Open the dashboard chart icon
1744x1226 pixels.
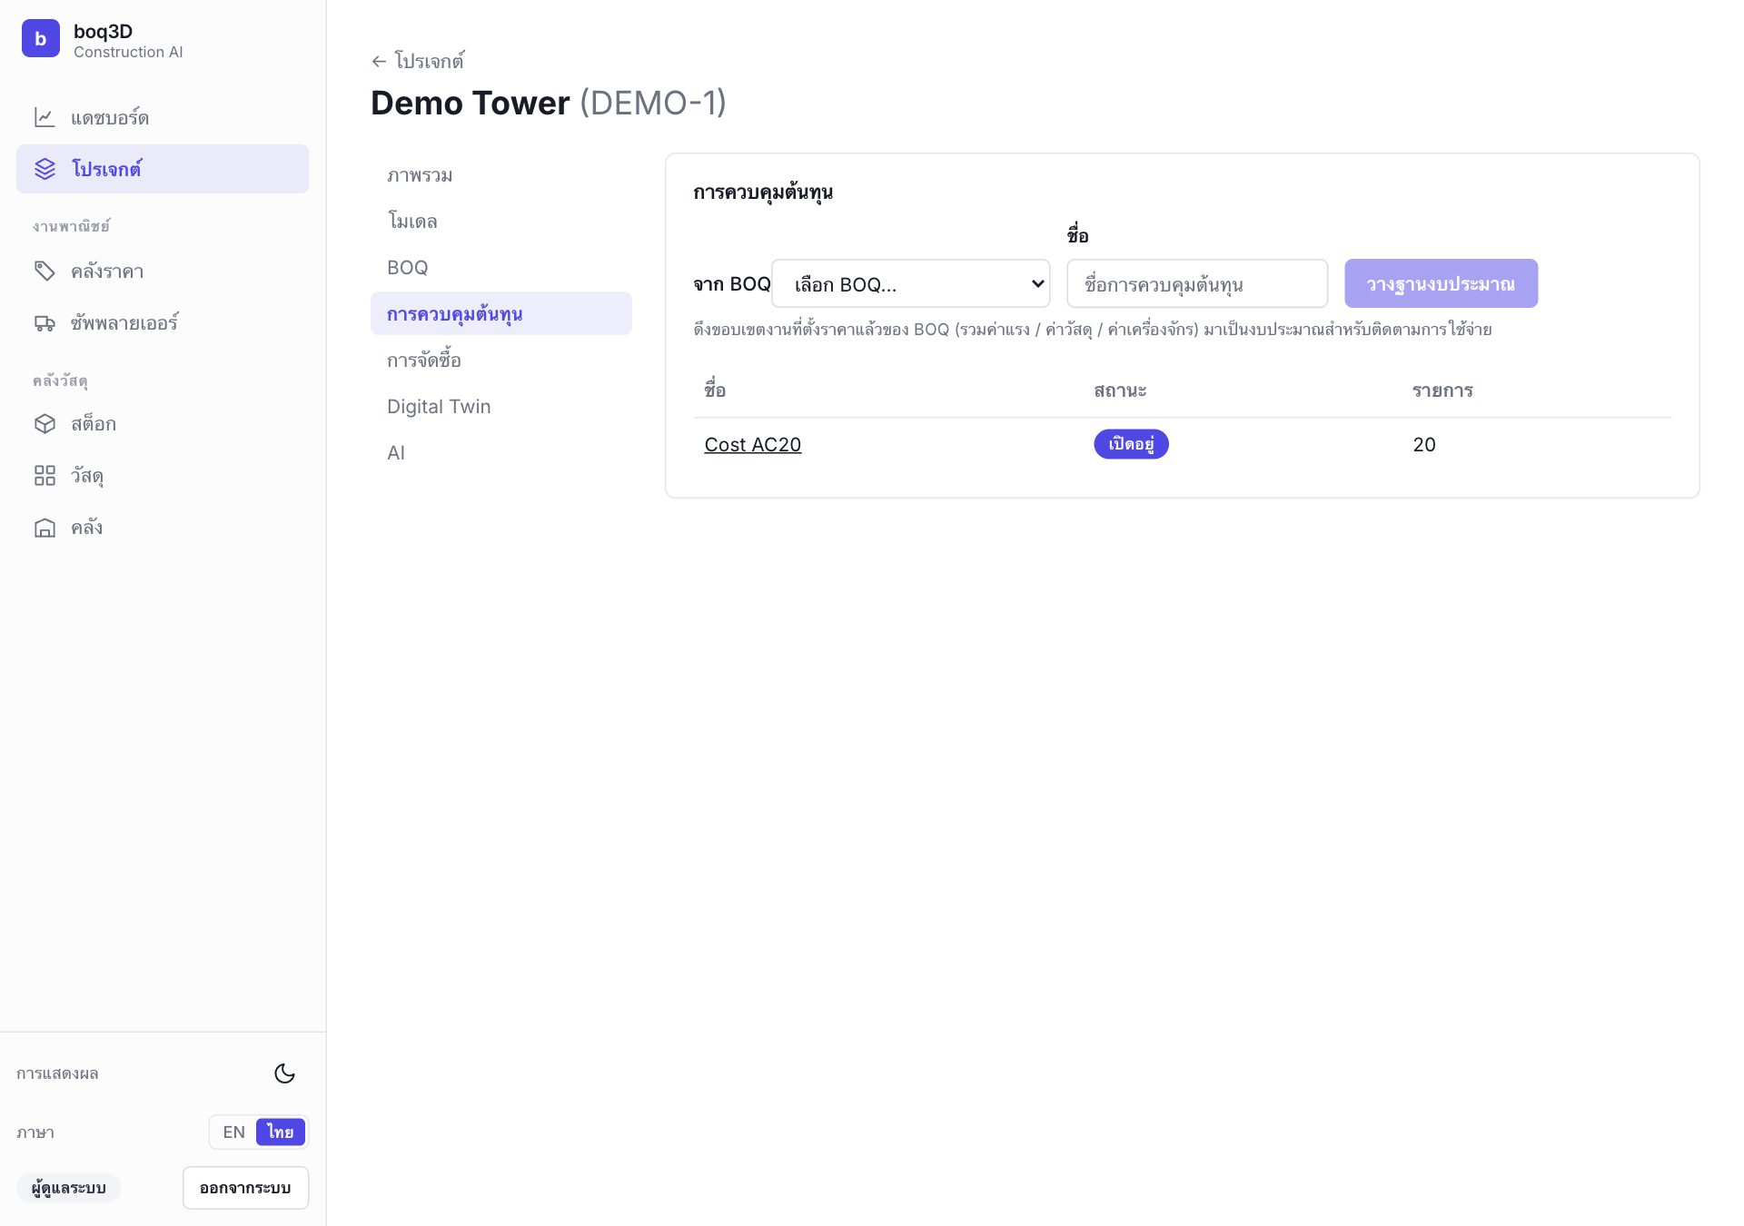(45, 117)
